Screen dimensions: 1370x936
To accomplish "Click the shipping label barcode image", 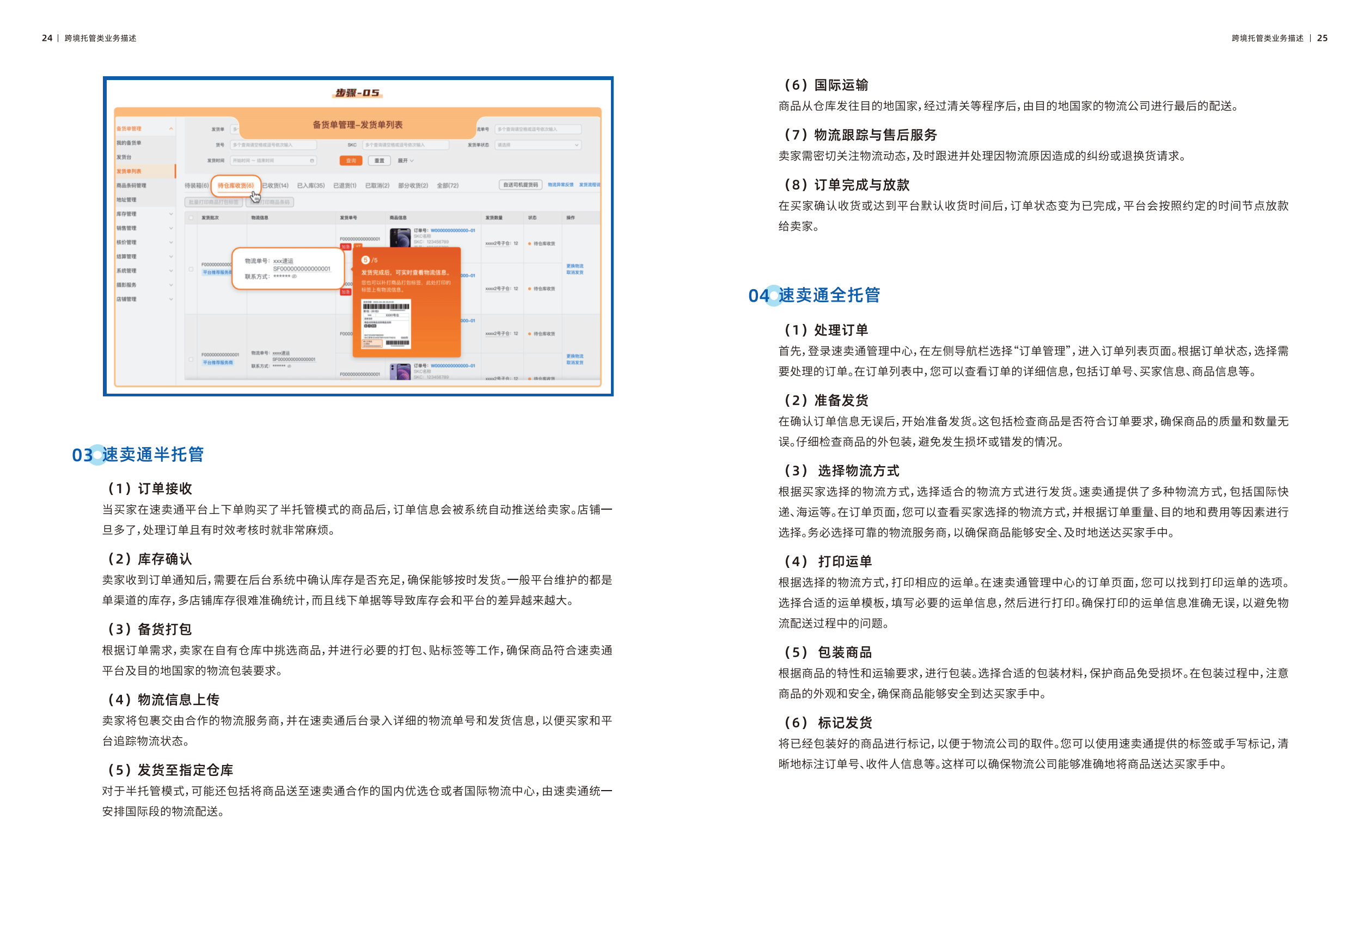I will [386, 324].
